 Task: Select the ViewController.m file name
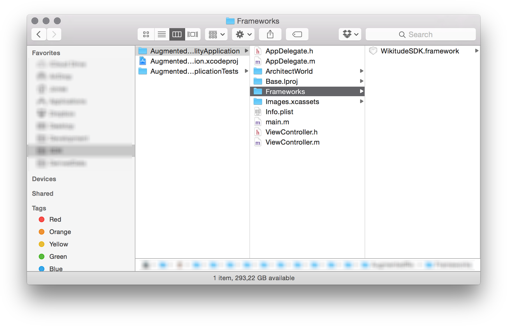point(293,142)
